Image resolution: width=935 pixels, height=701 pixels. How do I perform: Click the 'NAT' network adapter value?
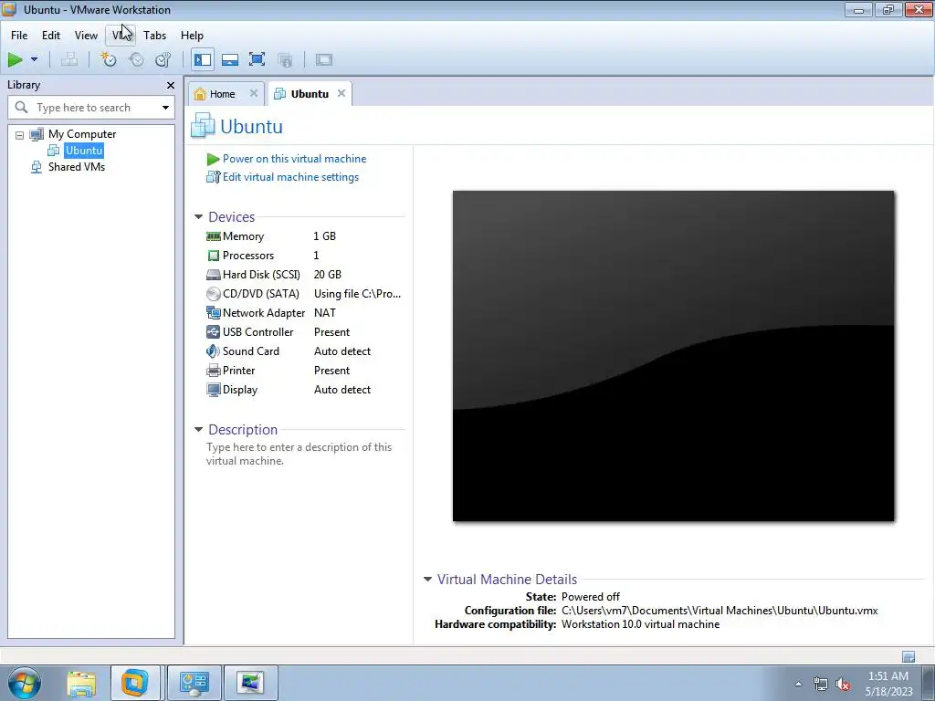[x=325, y=313]
